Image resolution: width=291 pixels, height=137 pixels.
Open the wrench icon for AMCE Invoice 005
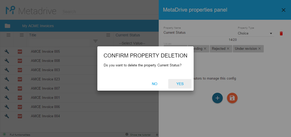click(x=7, y=52)
